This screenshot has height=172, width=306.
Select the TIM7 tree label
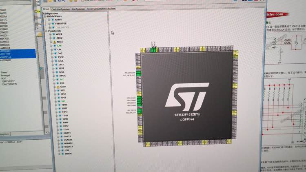point(66,126)
